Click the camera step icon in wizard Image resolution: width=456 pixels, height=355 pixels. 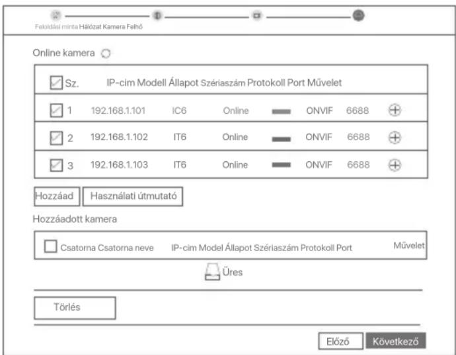[x=257, y=15]
